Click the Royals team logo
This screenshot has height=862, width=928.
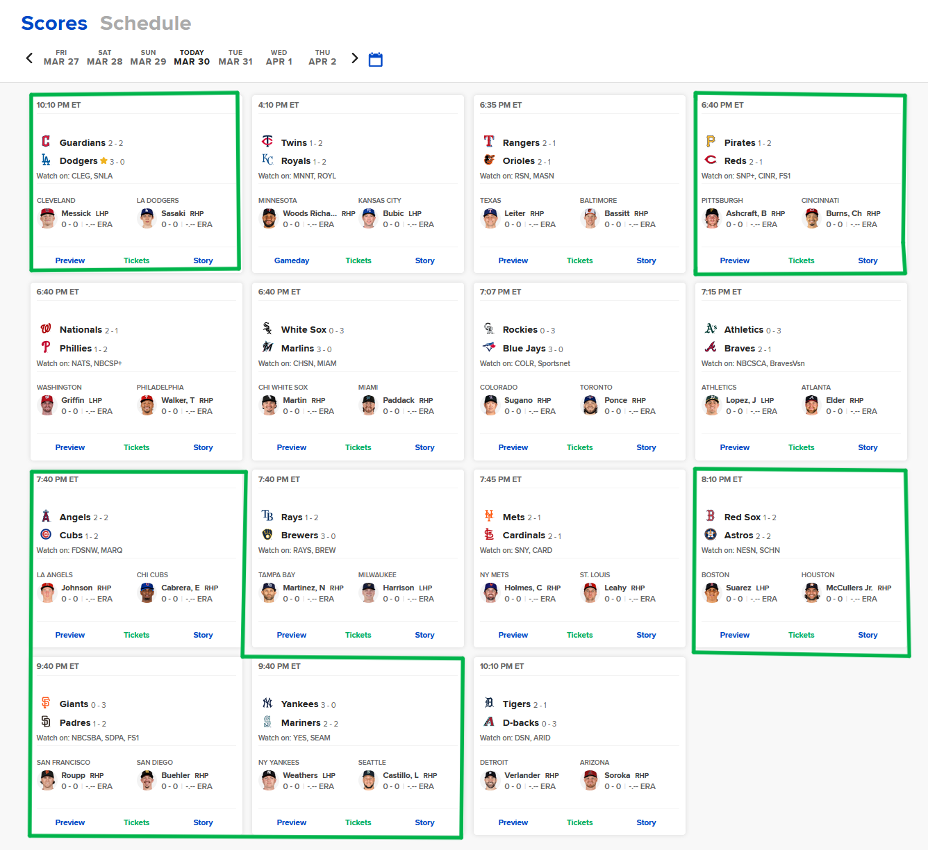tap(267, 160)
